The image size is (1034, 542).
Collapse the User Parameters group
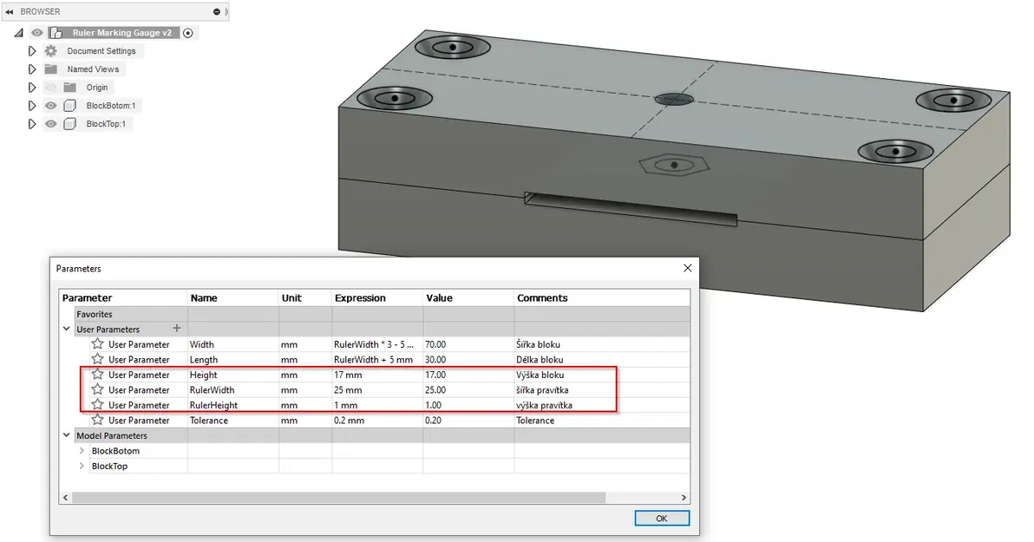click(x=67, y=329)
